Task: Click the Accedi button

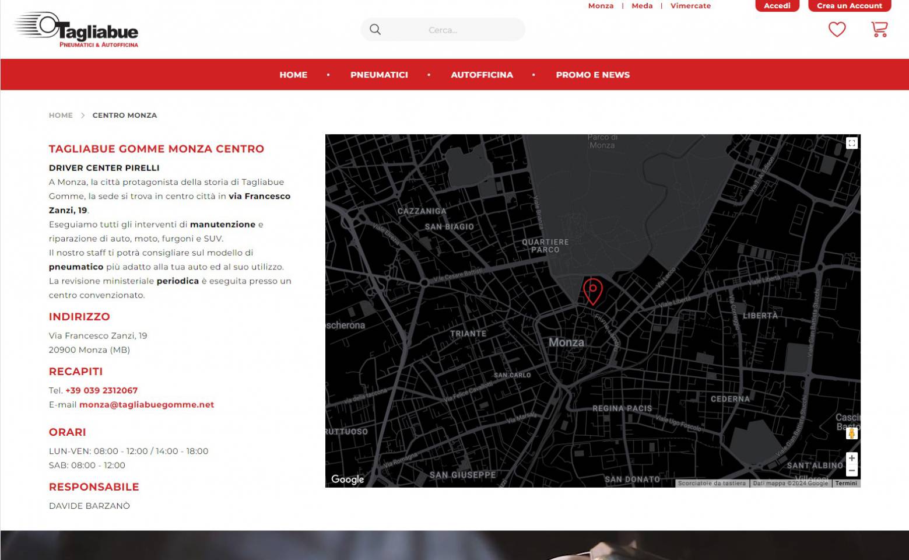Action: coord(777,6)
